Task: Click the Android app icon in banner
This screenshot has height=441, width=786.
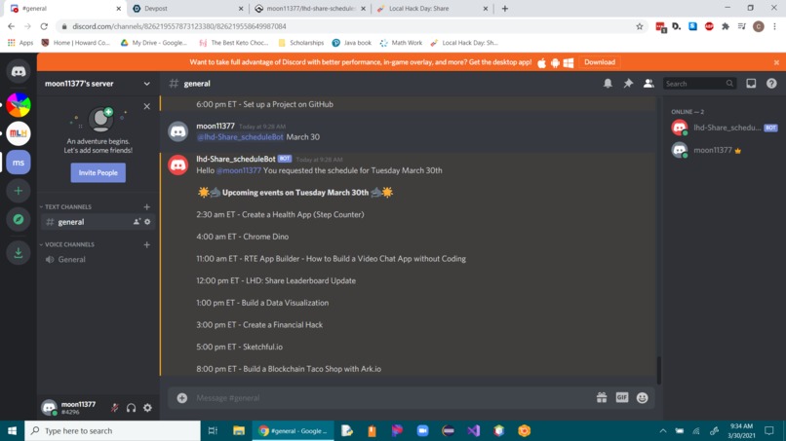Action: pos(555,62)
